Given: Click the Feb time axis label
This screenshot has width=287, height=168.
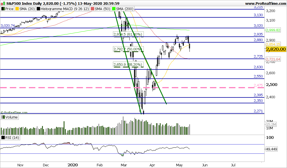Looking at the screenshot, I should [100, 165].
